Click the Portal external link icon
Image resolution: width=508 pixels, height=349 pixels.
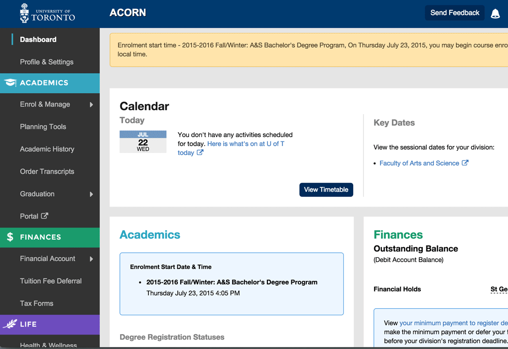(45, 216)
